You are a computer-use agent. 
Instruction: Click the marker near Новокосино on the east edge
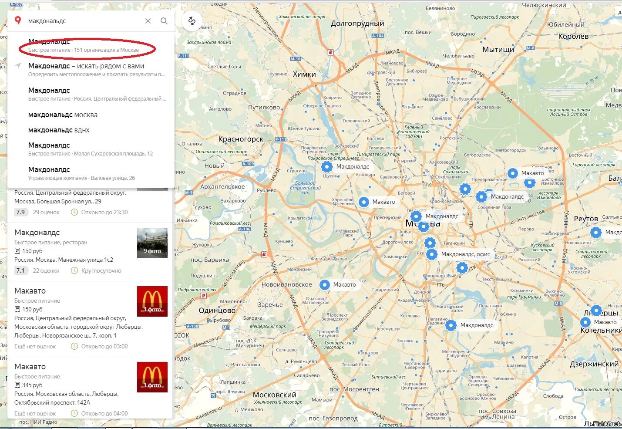click(596, 233)
